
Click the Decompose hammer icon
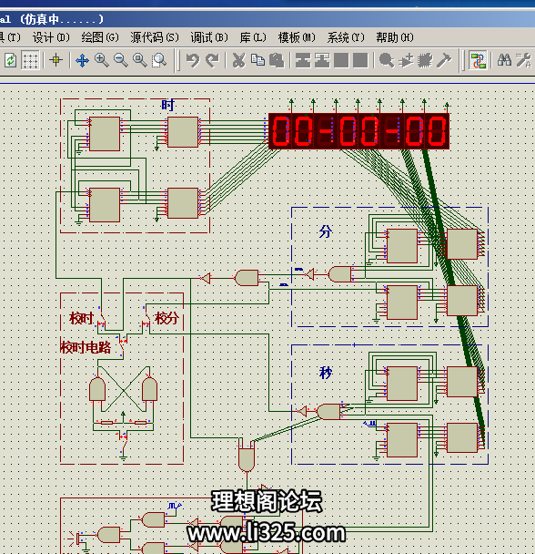(x=444, y=60)
